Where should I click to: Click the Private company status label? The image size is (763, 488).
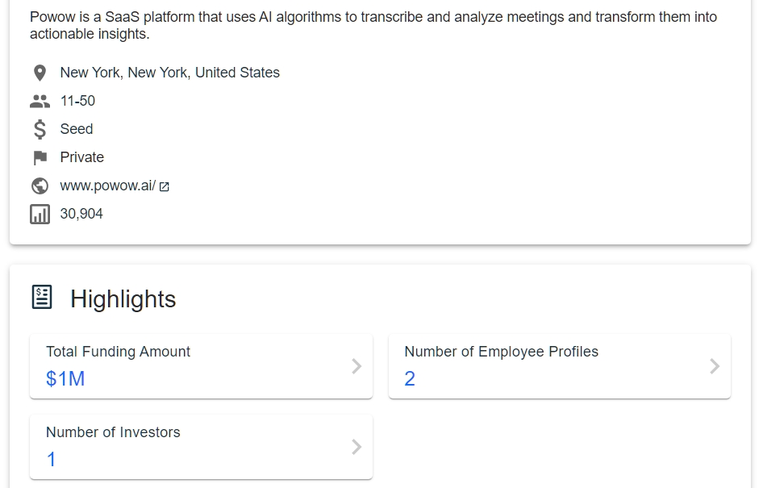pos(81,157)
